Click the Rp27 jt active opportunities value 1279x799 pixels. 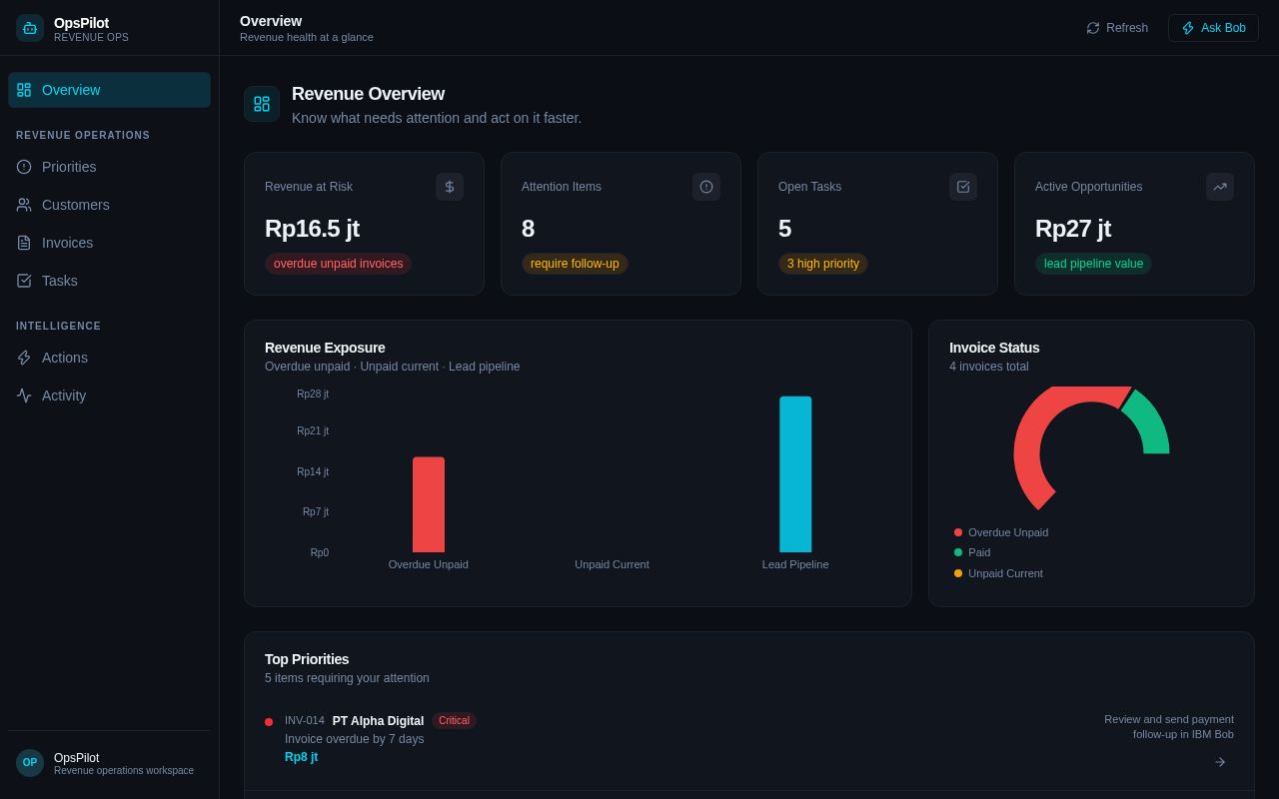click(1073, 229)
